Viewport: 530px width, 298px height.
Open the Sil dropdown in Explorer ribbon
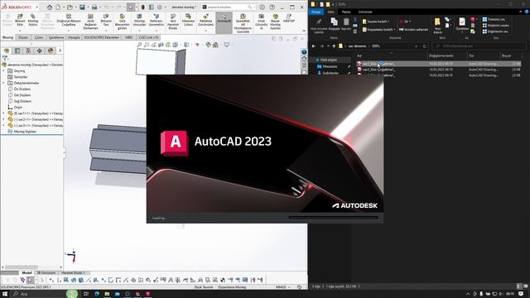pos(405,22)
